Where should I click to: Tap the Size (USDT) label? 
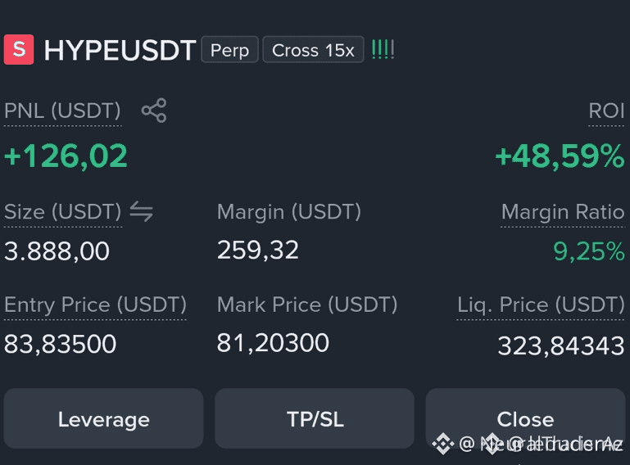(x=63, y=211)
